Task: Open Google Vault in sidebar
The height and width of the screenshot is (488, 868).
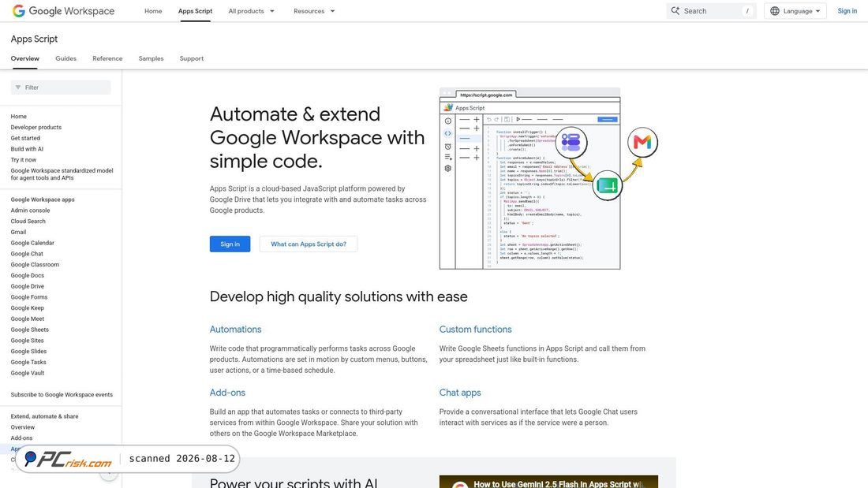Action: coord(28,373)
